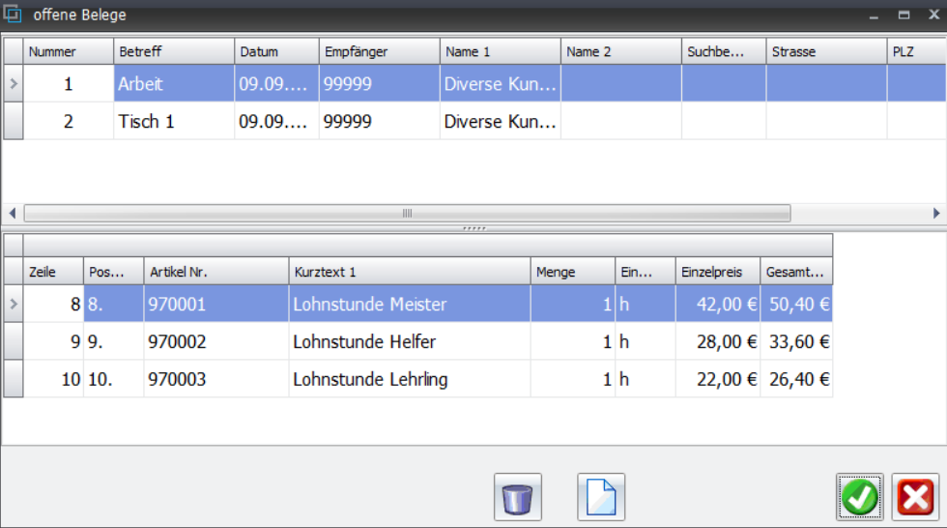Sort by Nummer column header
Image resolution: width=947 pixels, height=528 pixels.
(x=68, y=51)
